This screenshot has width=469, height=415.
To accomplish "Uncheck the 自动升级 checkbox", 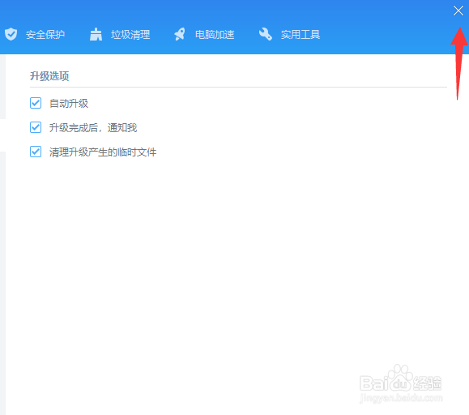I will pos(36,103).
